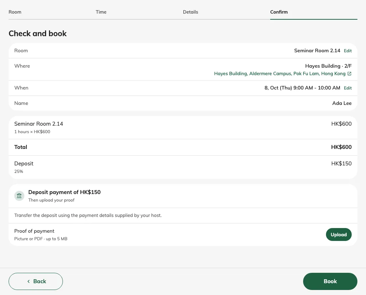Go Back to the previous step
The height and width of the screenshot is (295, 366).
pyautogui.click(x=36, y=281)
